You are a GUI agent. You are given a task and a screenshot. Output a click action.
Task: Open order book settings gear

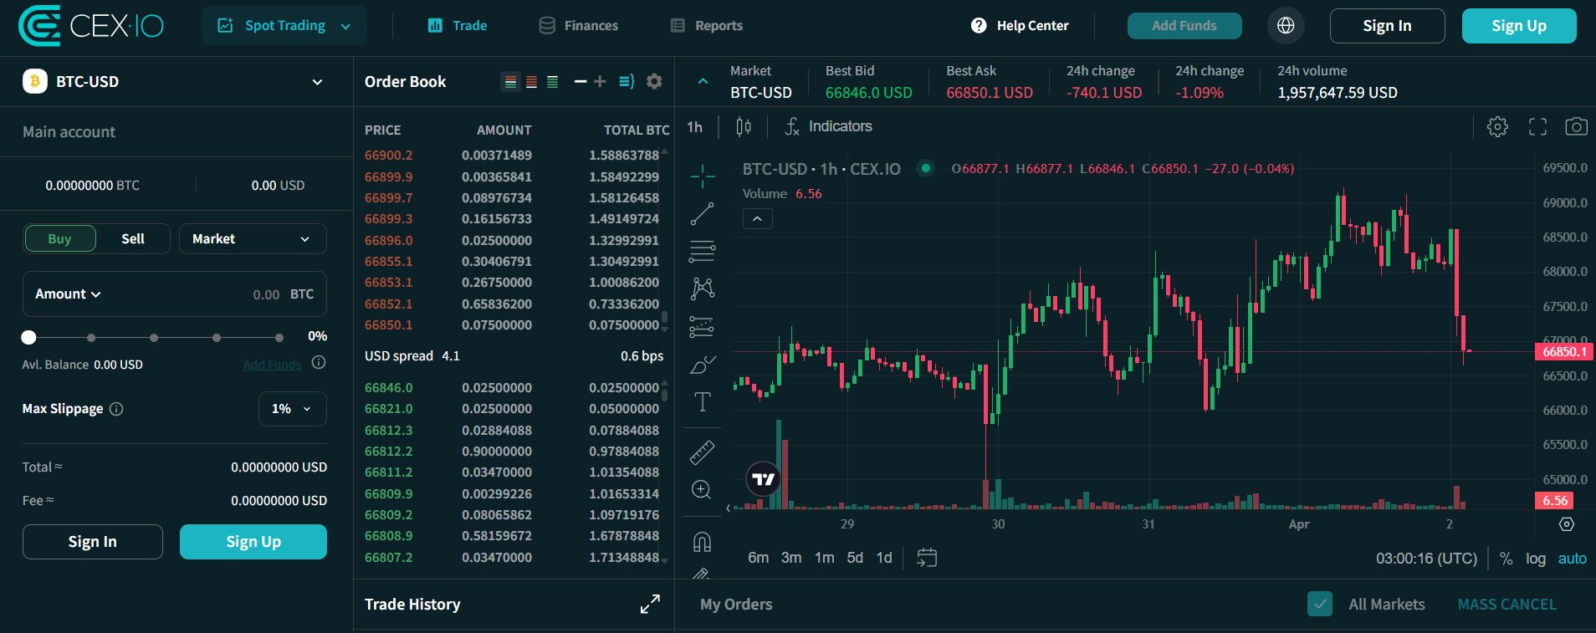[654, 81]
